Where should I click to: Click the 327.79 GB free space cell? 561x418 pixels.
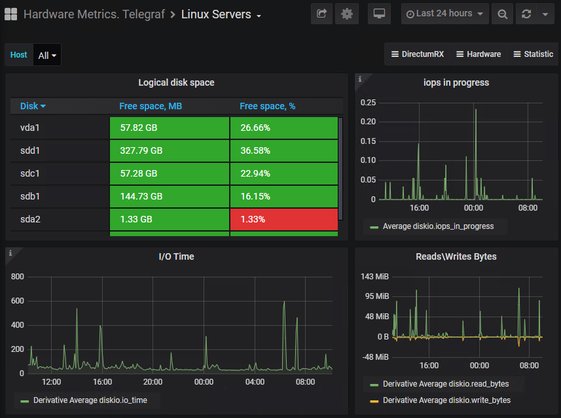(170, 150)
